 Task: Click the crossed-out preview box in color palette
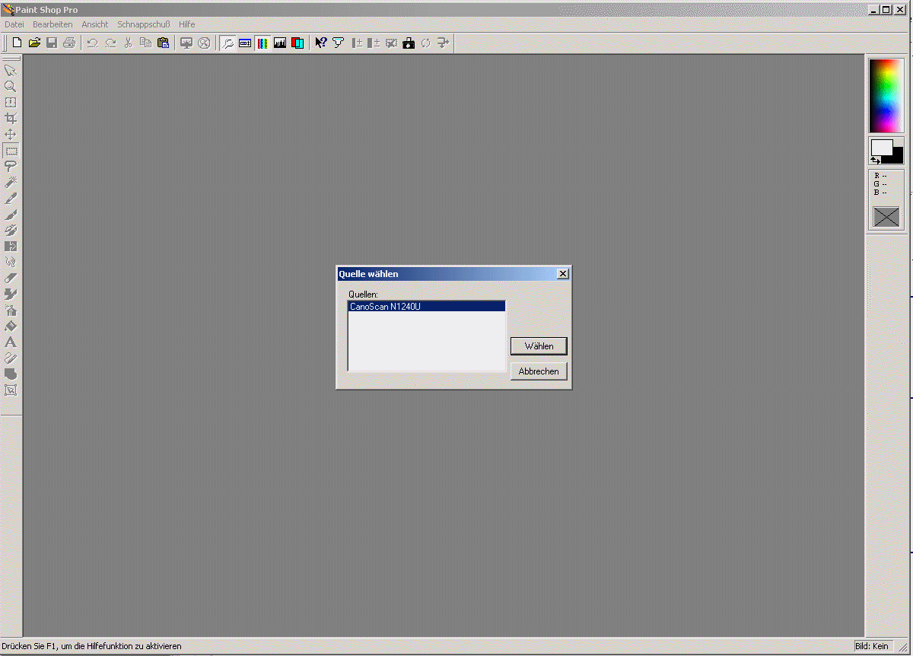886,217
